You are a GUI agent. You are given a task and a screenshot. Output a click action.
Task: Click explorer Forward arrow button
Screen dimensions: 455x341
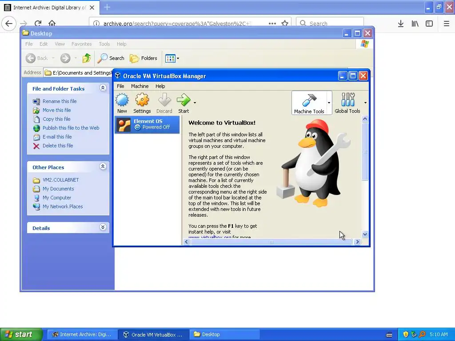[65, 58]
